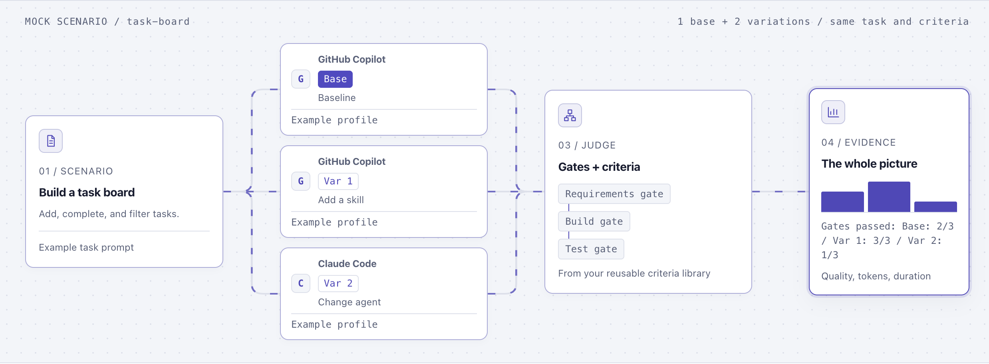Click Example profile under Change agent
The width and height of the screenshot is (989, 364).
334,324
